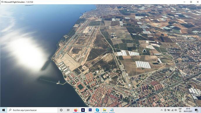The width and height of the screenshot is (201, 113).
Task: Open Skype from the taskbar
Action: [97, 110]
